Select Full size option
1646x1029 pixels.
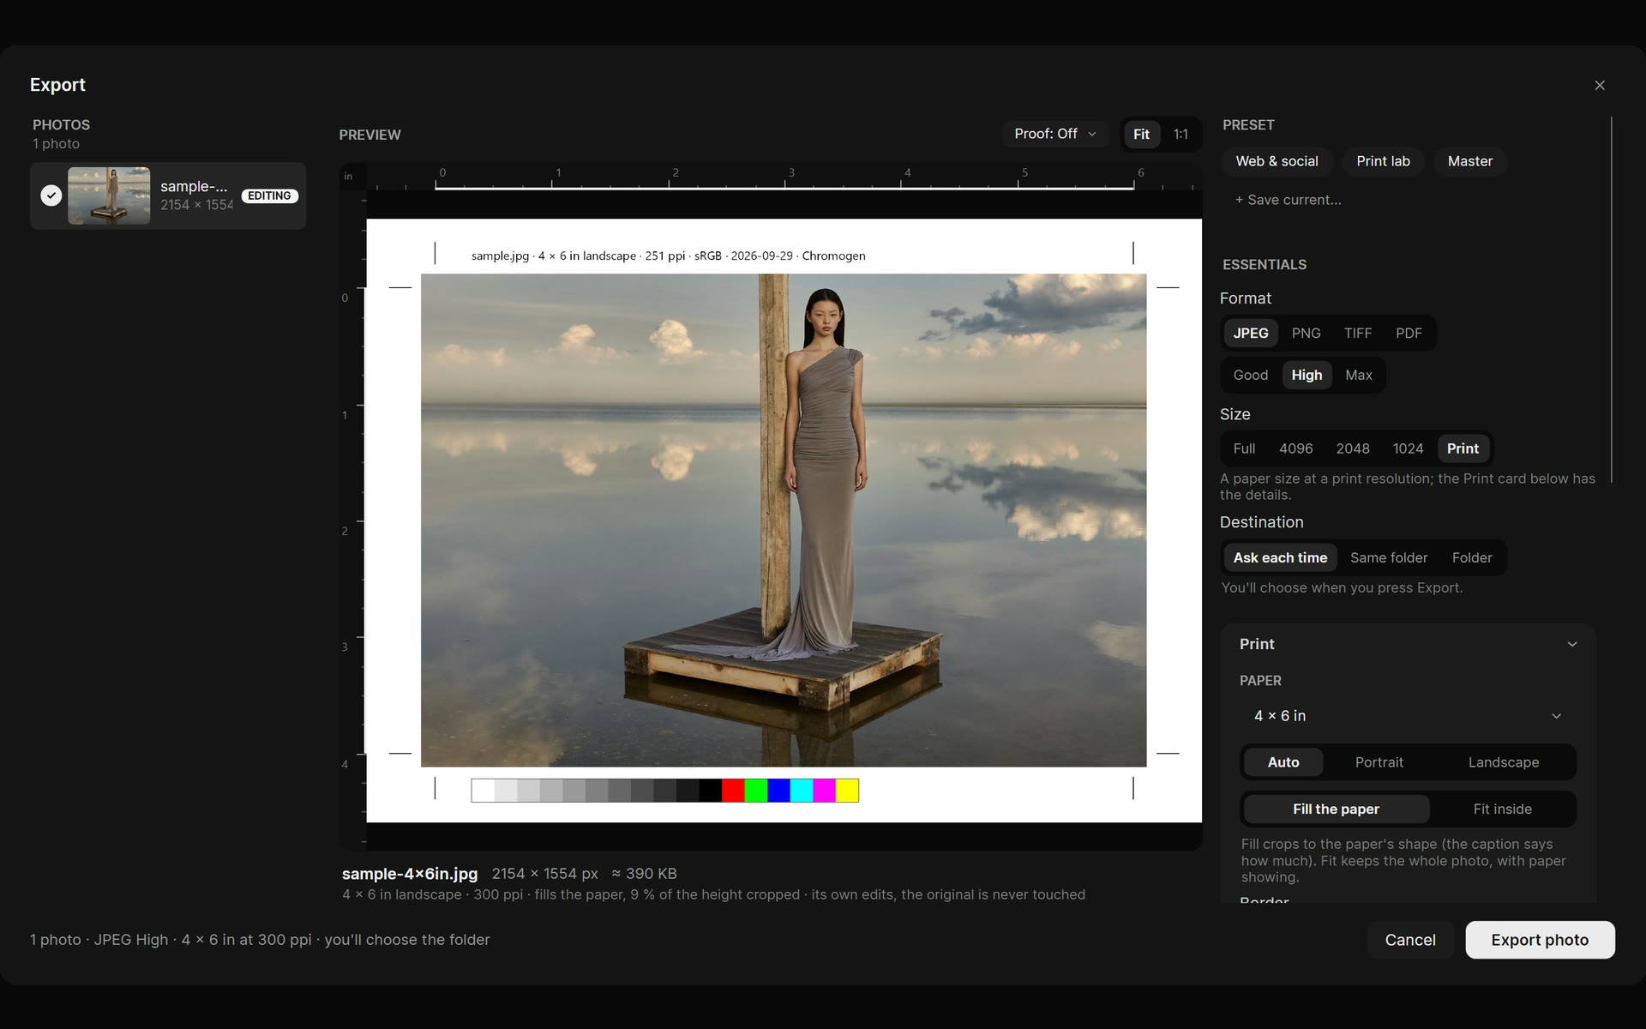pos(1244,448)
